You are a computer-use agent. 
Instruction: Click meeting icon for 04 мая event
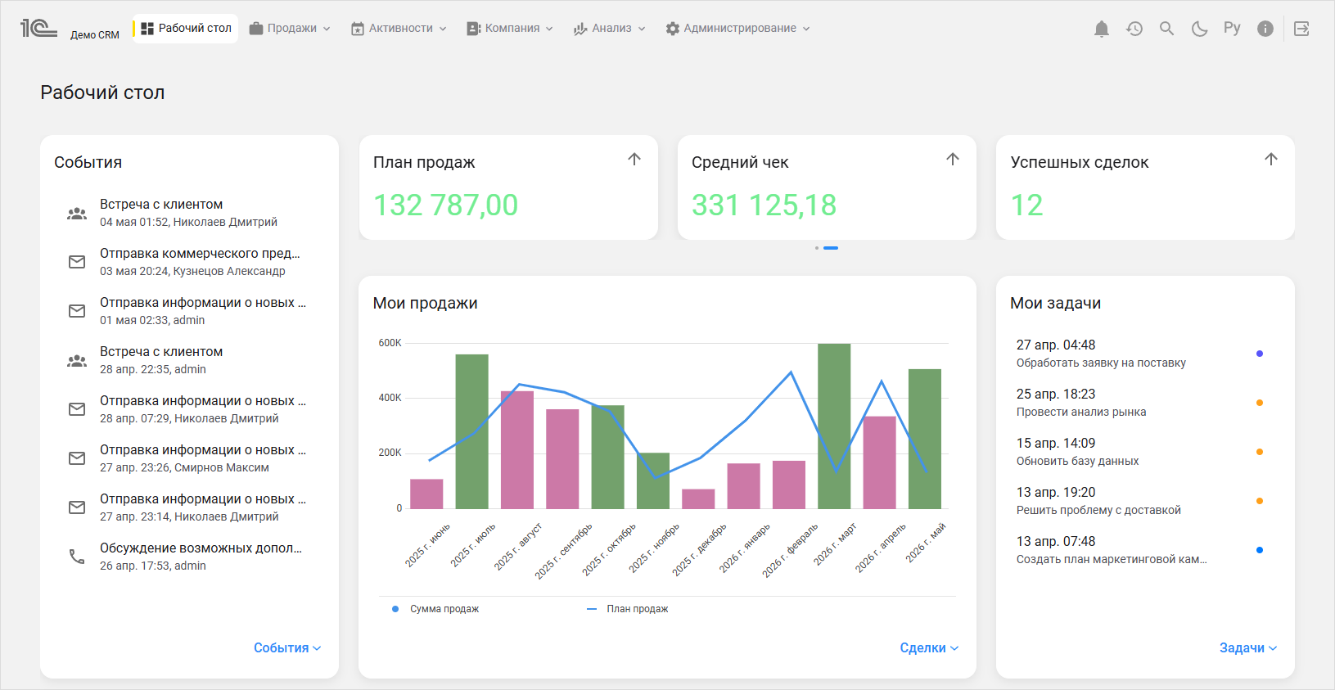(77, 213)
